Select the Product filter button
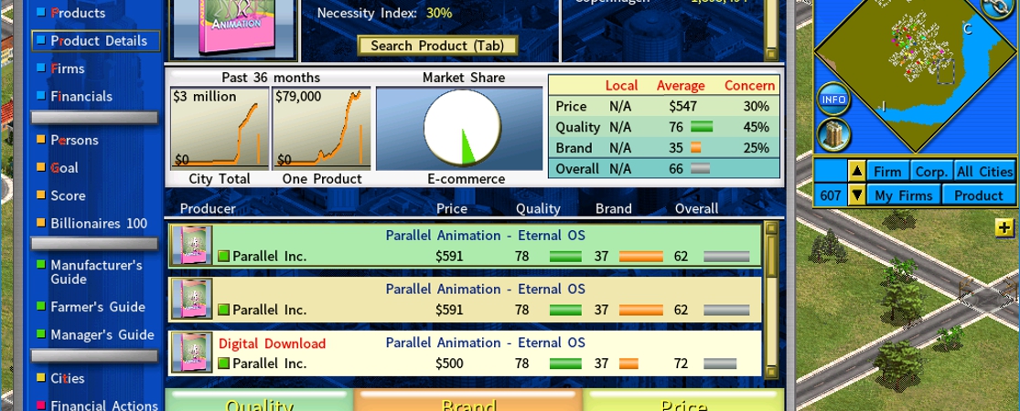1020x411 pixels. pyautogui.click(x=978, y=195)
